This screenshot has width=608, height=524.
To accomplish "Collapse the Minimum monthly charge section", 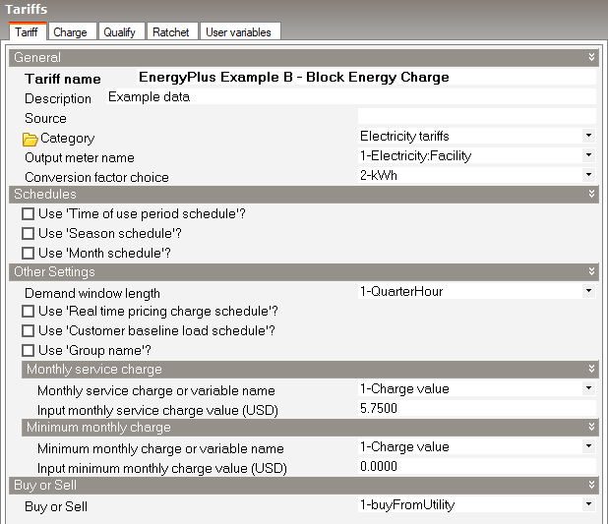I will pyautogui.click(x=591, y=427).
